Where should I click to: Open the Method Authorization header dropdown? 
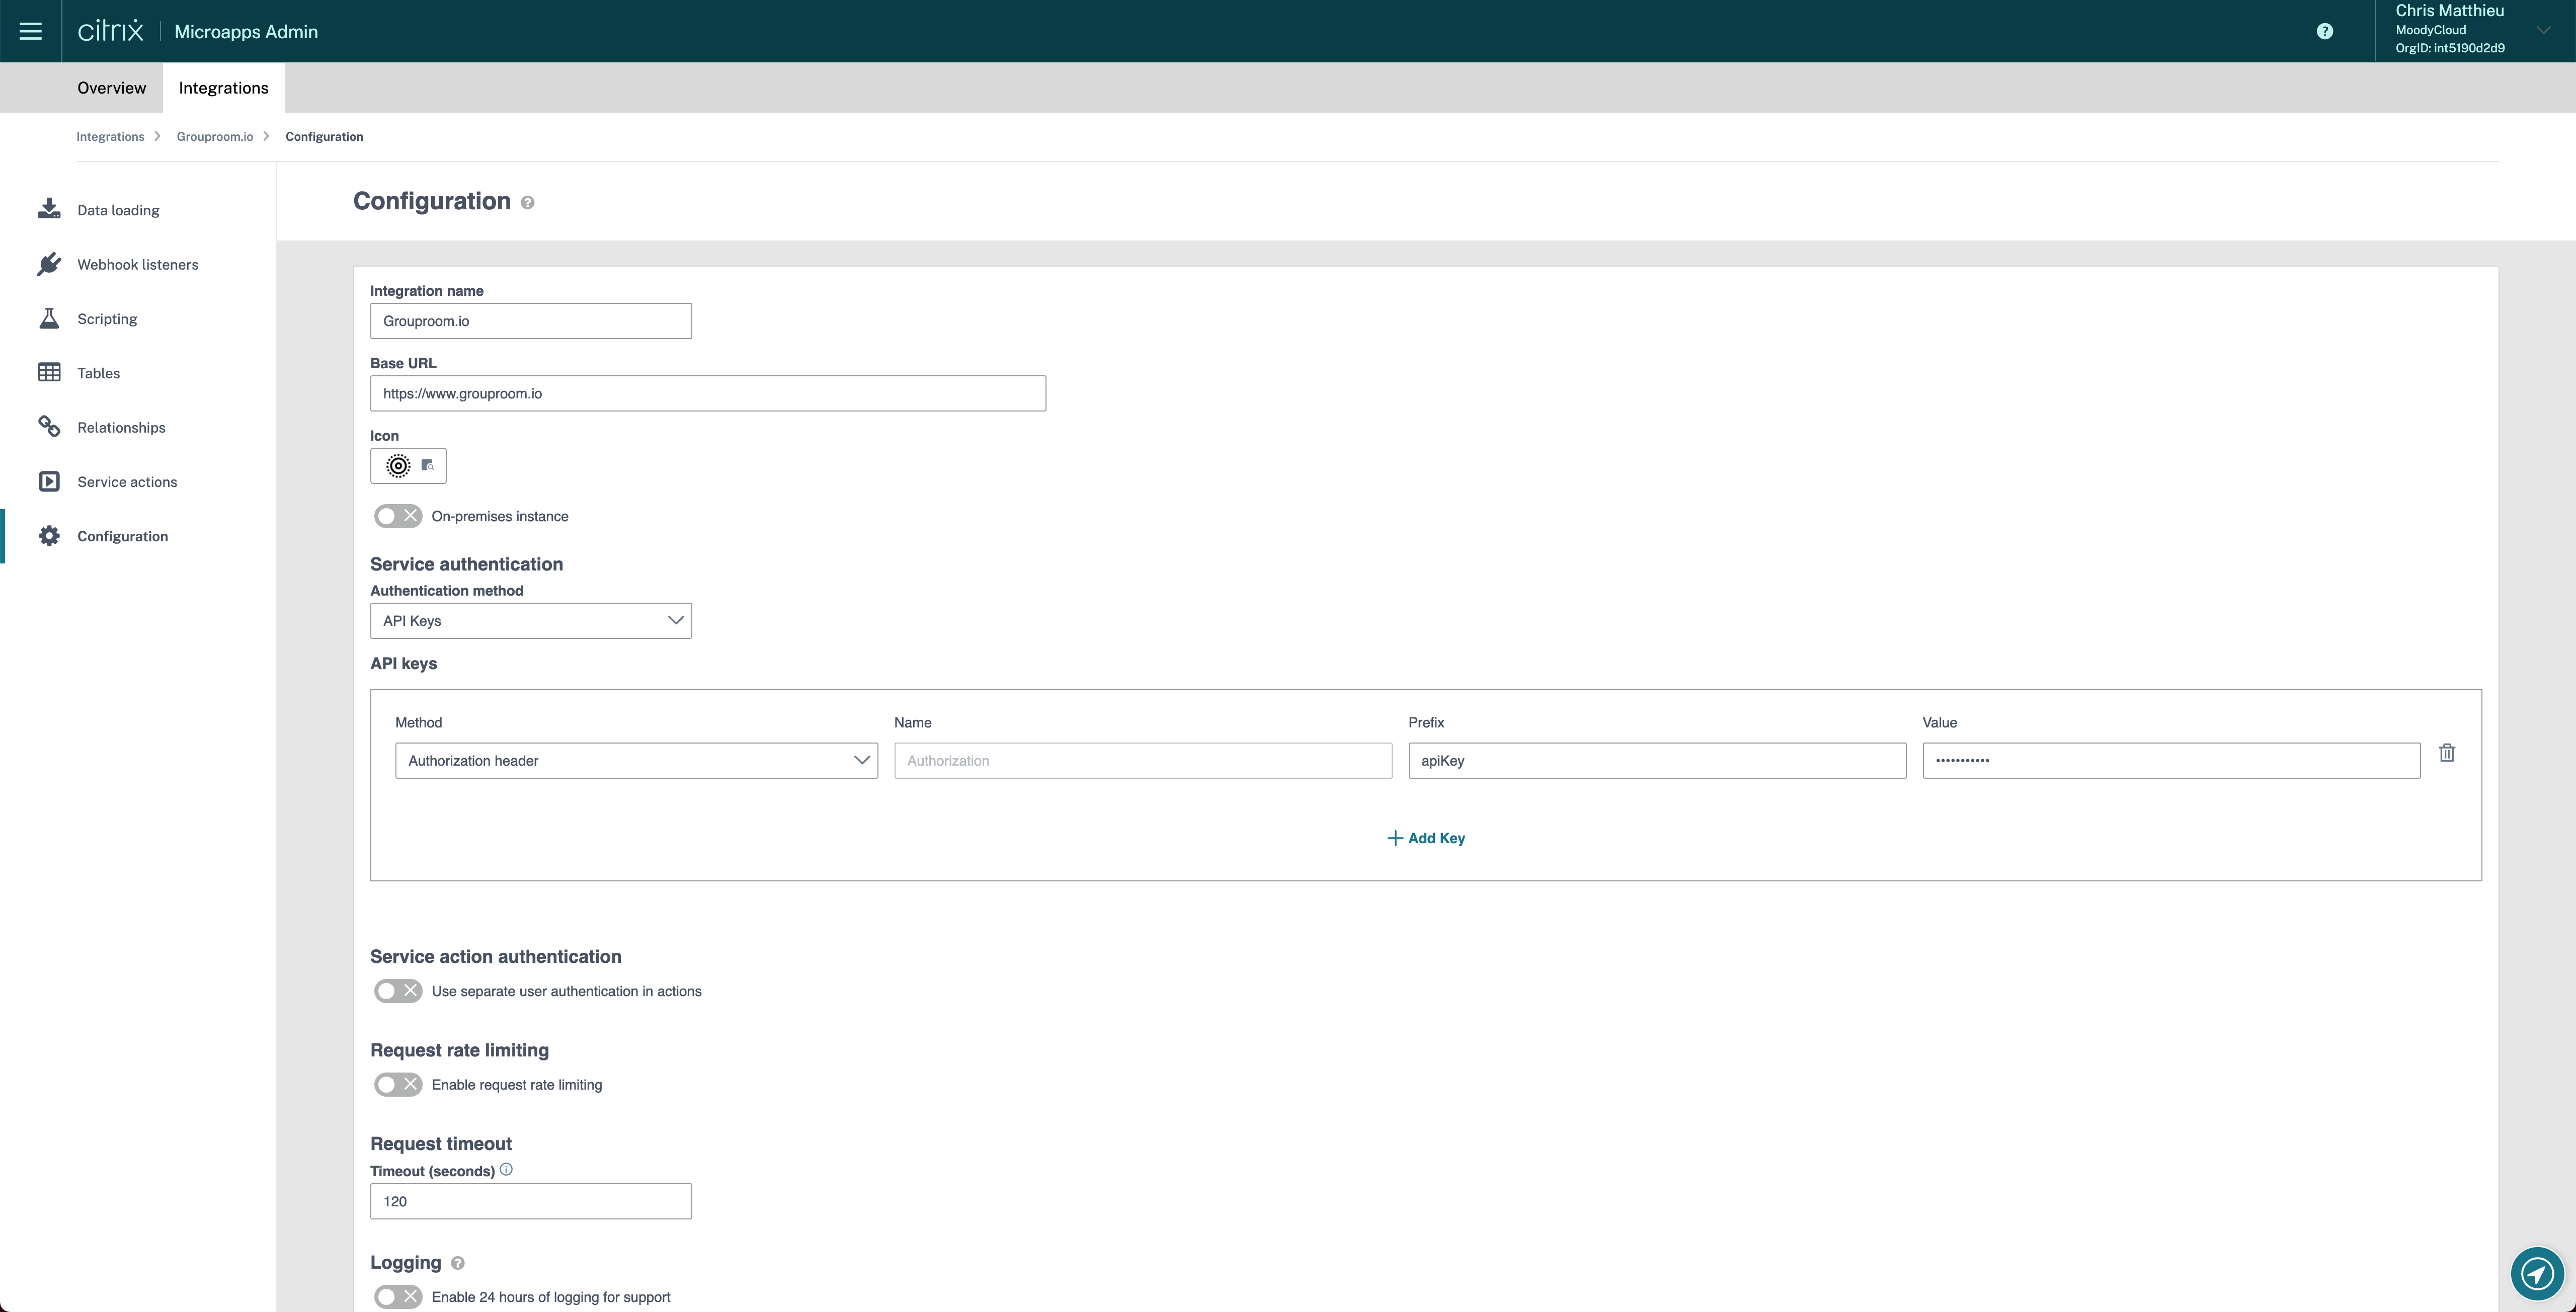(x=636, y=761)
